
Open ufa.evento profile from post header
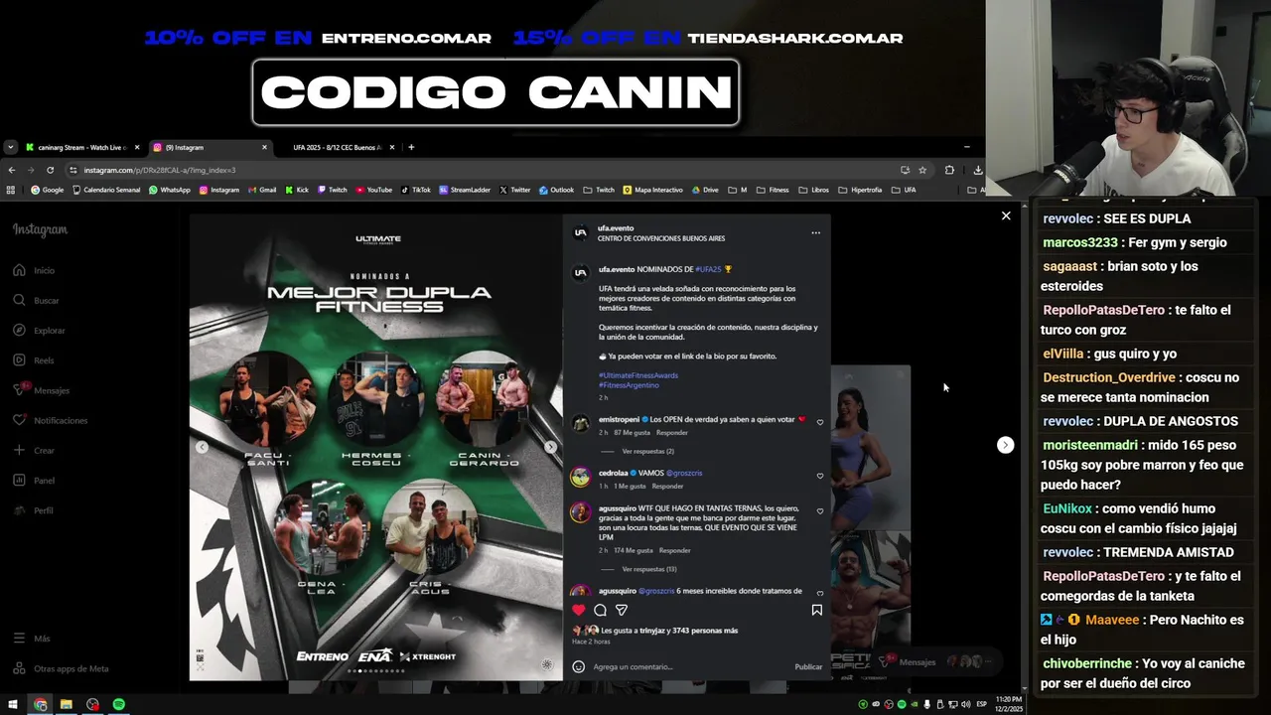[x=616, y=228]
